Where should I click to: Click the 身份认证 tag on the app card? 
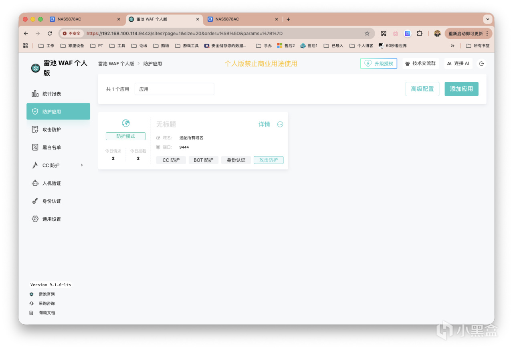(x=236, y=160)
